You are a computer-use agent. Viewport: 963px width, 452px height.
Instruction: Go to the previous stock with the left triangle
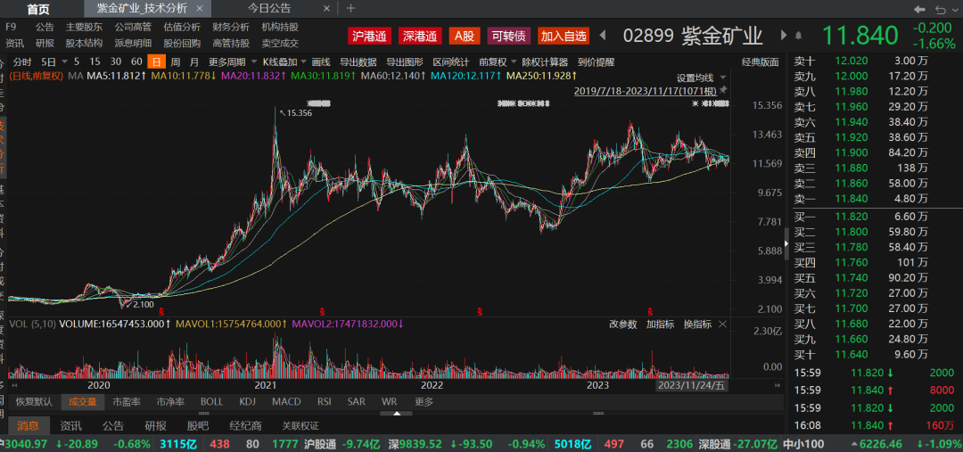tap(603, 36)
